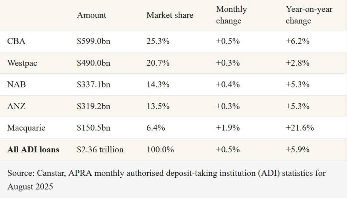Select the ANZ row label
This screenshot has height=198, width=347.
(x=16, y=106)
